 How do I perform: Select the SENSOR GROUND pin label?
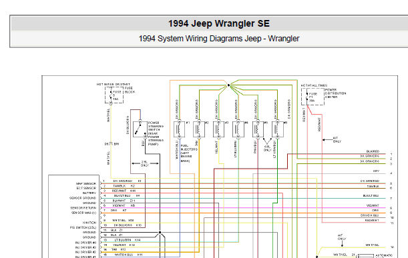point(83,198)
